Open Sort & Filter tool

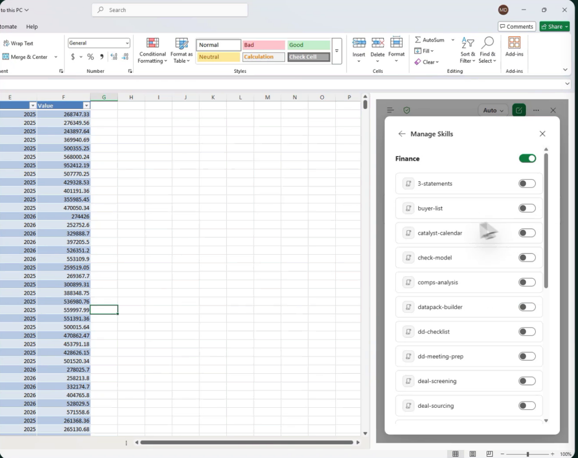click(x=468, y=50)
